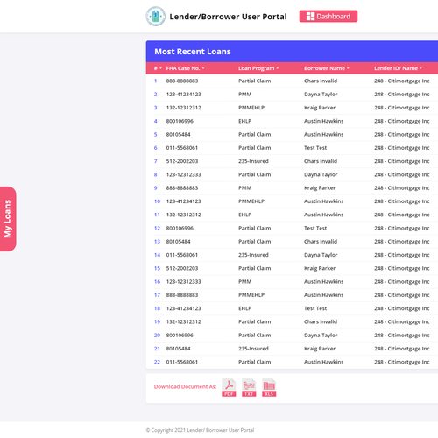The image size is (438, 438).
Task: Open loan row number 20 link
Action: point(157,336)
